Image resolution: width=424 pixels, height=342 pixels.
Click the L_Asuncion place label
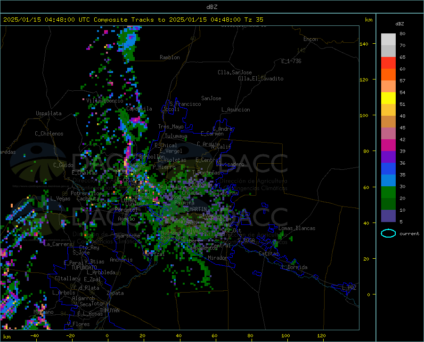point(236,110)
